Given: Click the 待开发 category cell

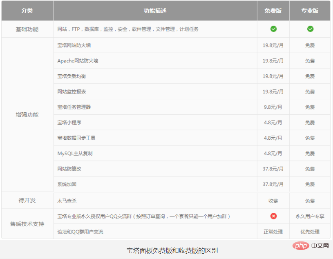Looking at the screenshot, I should pos(27,201).
